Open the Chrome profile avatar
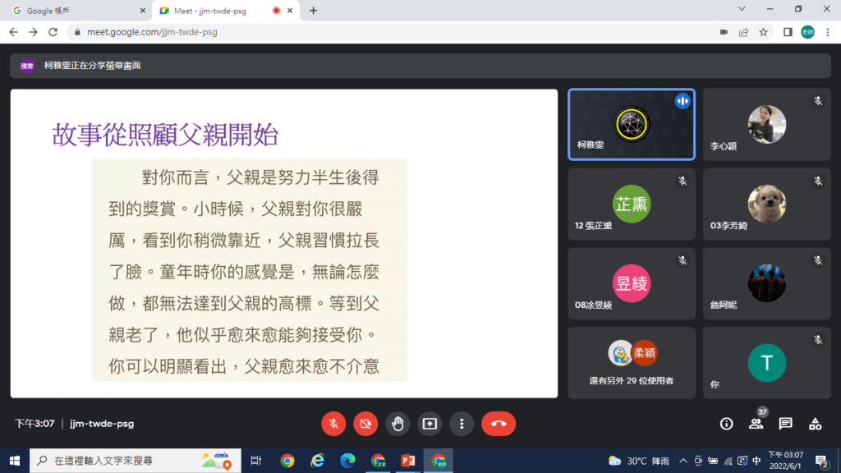Viewport: 841px width, 473px height. (x=808, y=32)
